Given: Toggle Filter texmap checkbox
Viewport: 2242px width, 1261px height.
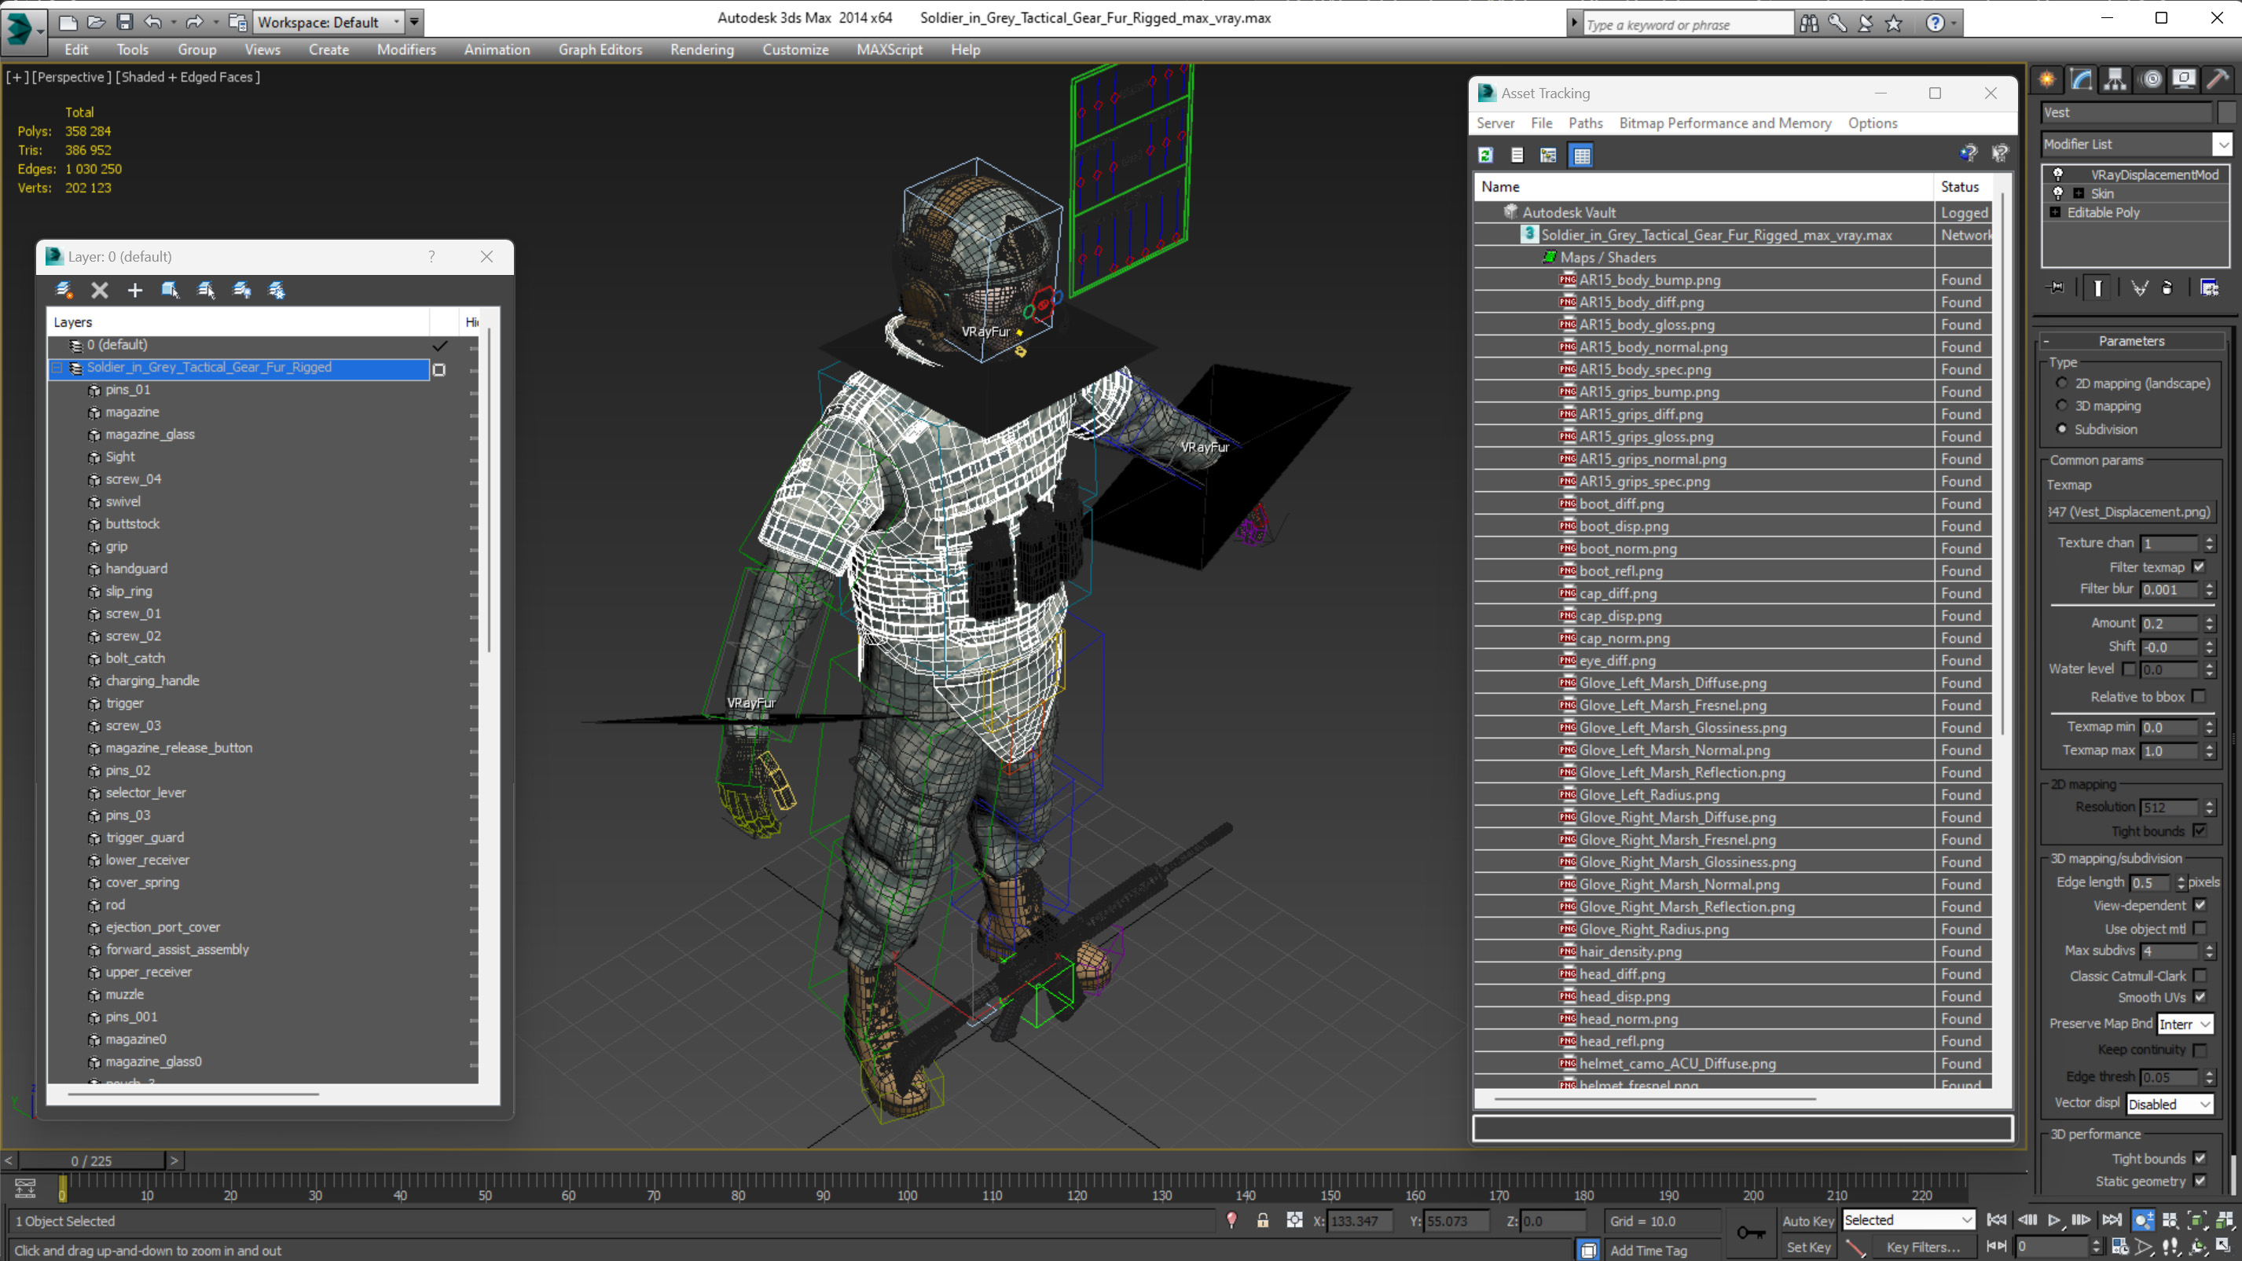Looking at the screenshot, I should point(2200,567).
